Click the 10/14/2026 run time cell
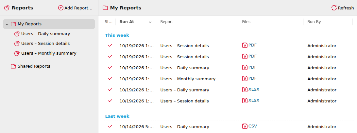This screenshot has width=357, height=133. [x=137, y=127]
